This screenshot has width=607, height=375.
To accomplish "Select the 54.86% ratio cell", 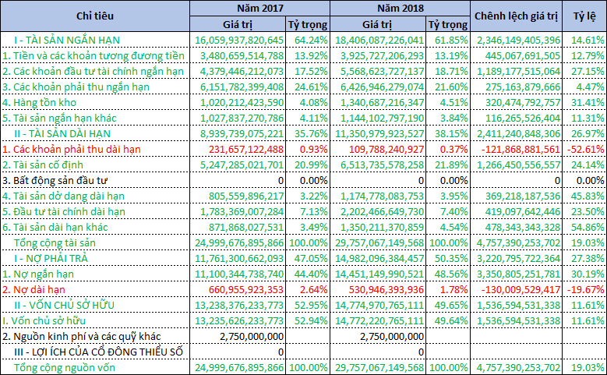I will 588,228.
